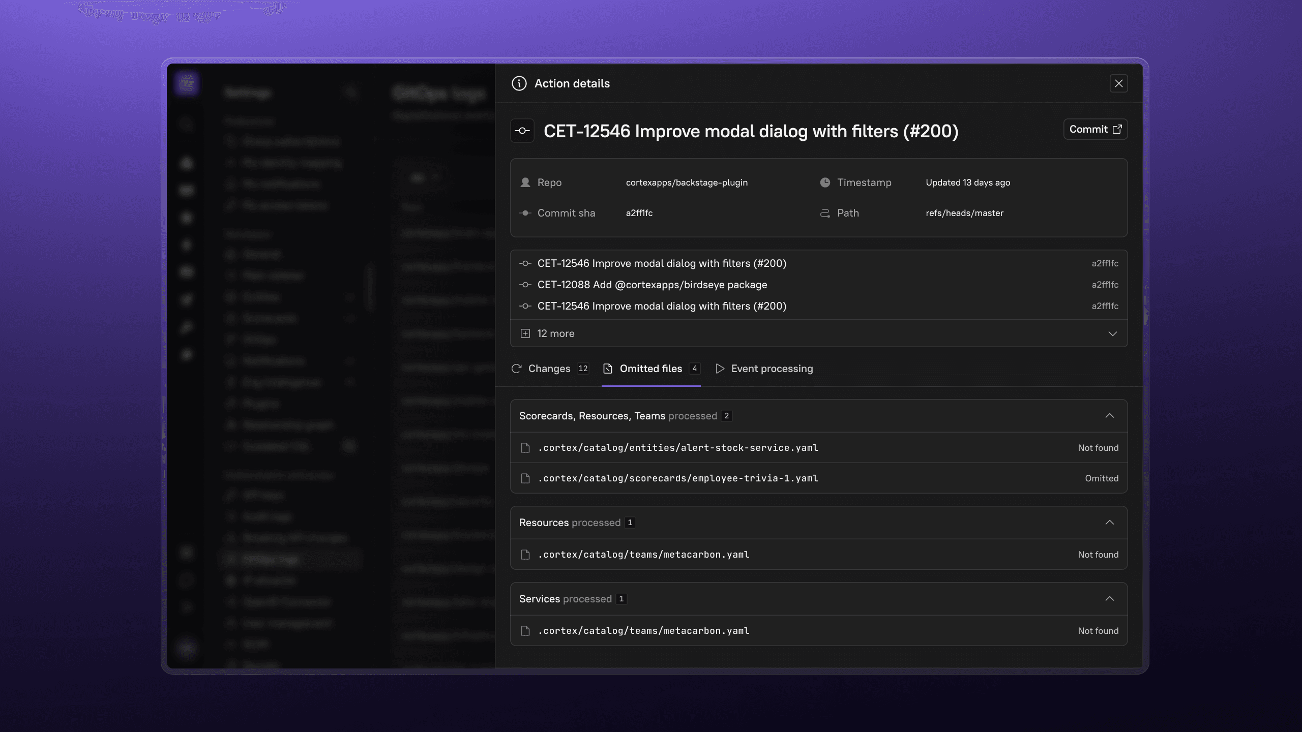
Task: Click file icon of alert-stock-service.yaml
Action: coord(525,448)
